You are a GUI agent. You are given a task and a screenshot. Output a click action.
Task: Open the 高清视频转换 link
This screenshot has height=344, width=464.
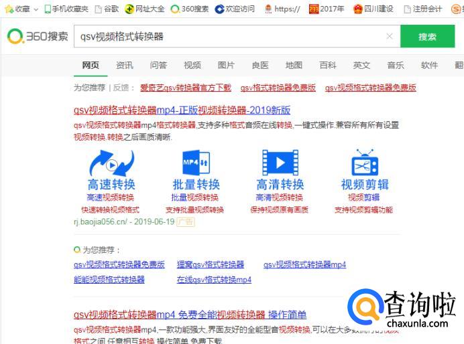(x=280, y=197)
